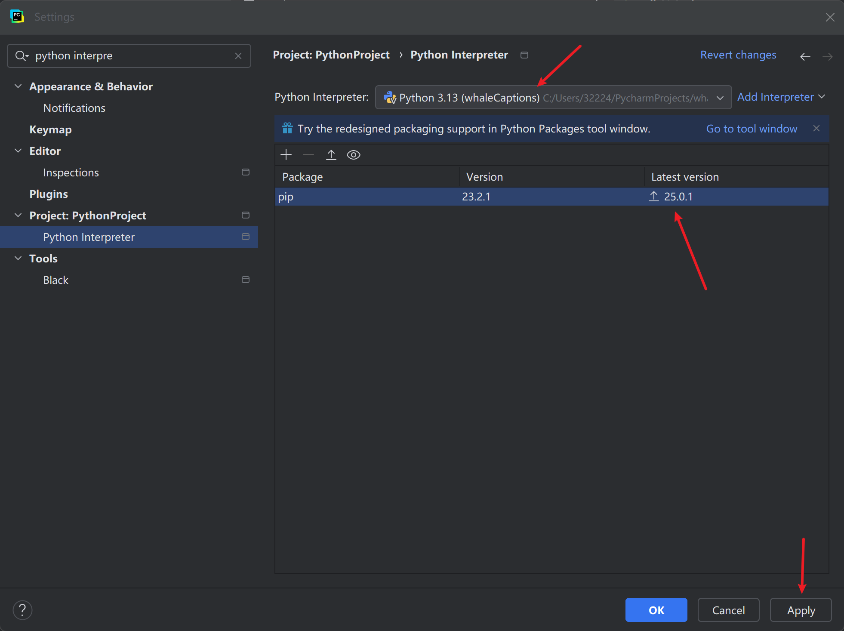Collapse the Tools tree section
This screenshot has width=844, height=631.
pos(18,259)
